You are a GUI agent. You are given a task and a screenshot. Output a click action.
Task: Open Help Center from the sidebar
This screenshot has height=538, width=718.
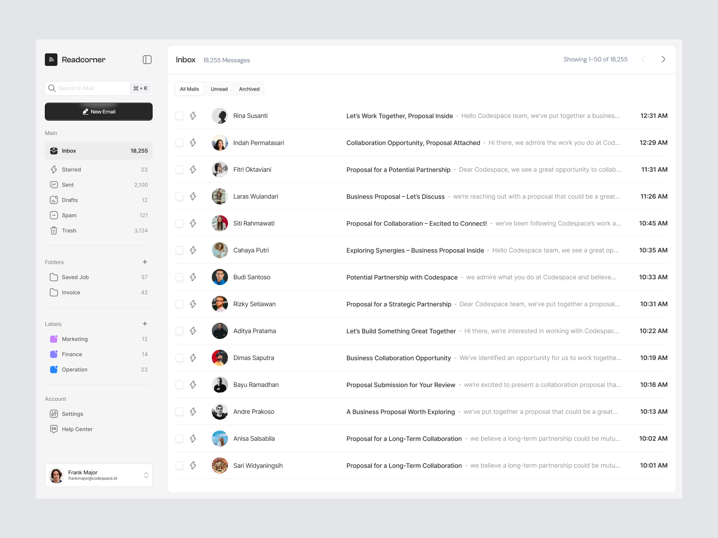77,429
